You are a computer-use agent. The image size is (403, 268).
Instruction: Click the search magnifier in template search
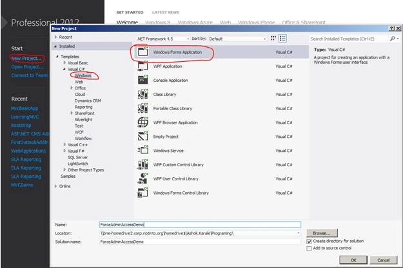click(393, 39)
